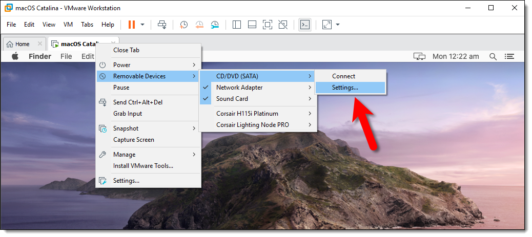Open the Apple menu in guest macOS

[15, 56]
